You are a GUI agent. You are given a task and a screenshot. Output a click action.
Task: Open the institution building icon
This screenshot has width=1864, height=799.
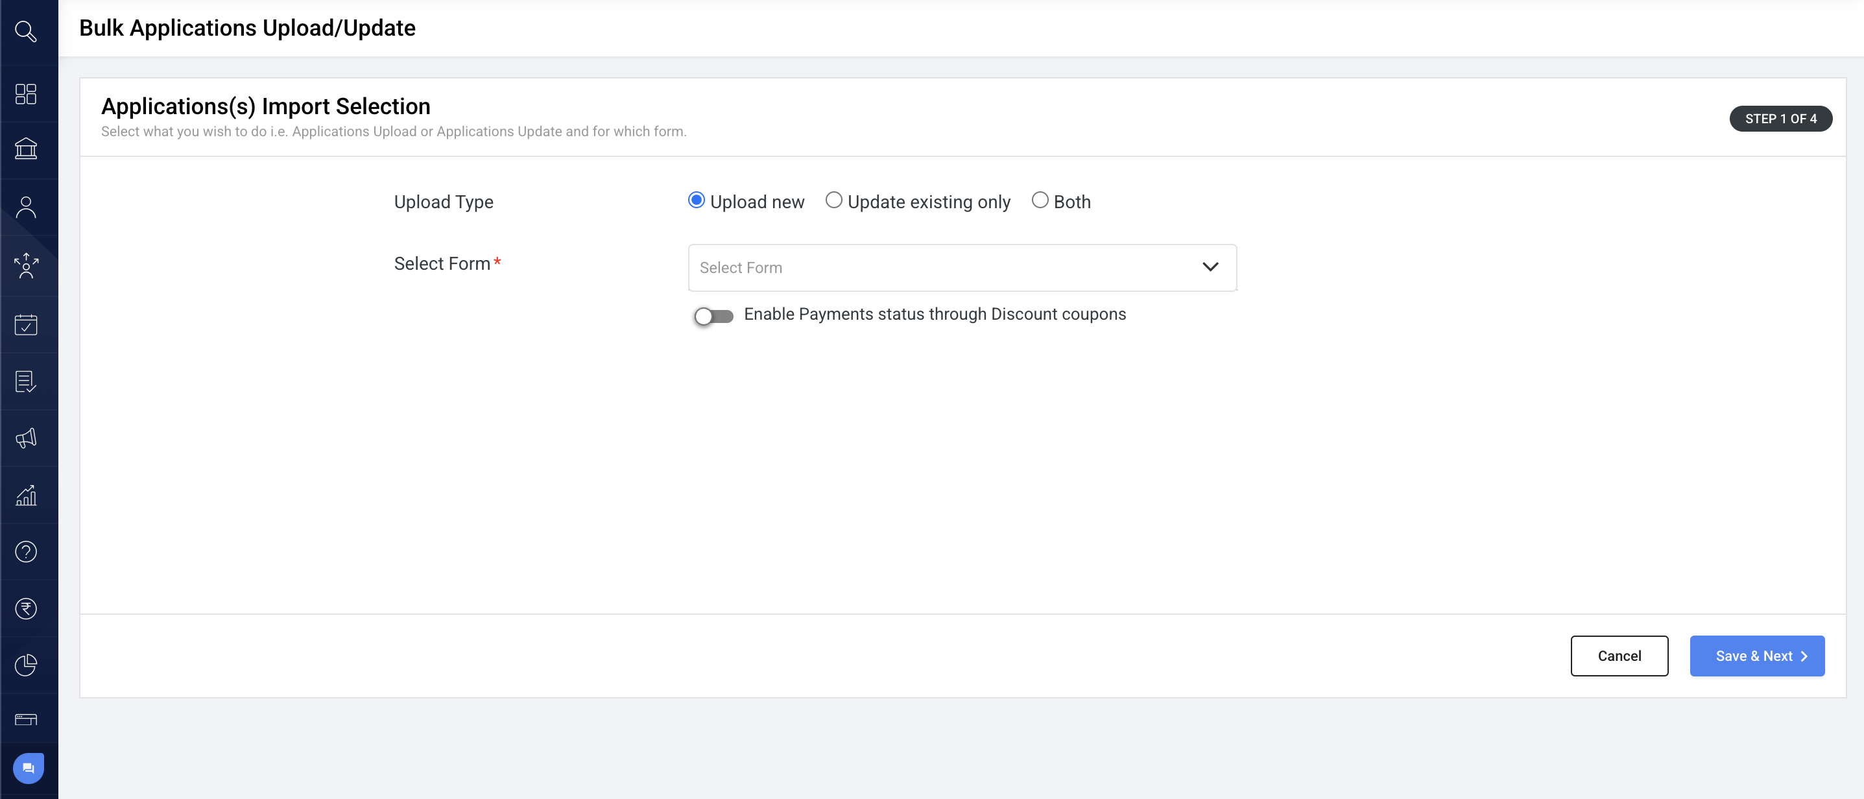(26, 149)
